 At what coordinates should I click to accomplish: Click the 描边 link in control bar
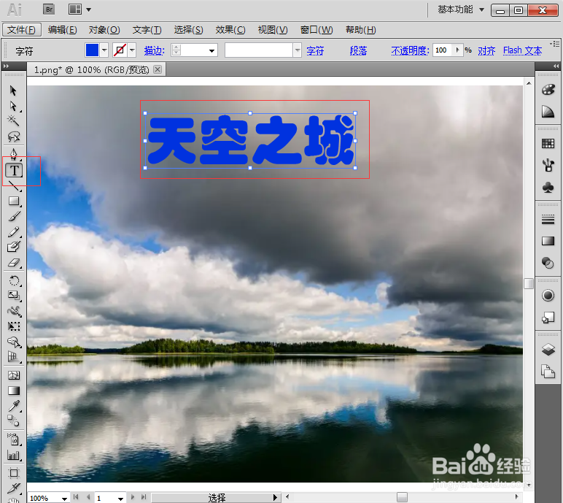(x=155, y=50)
